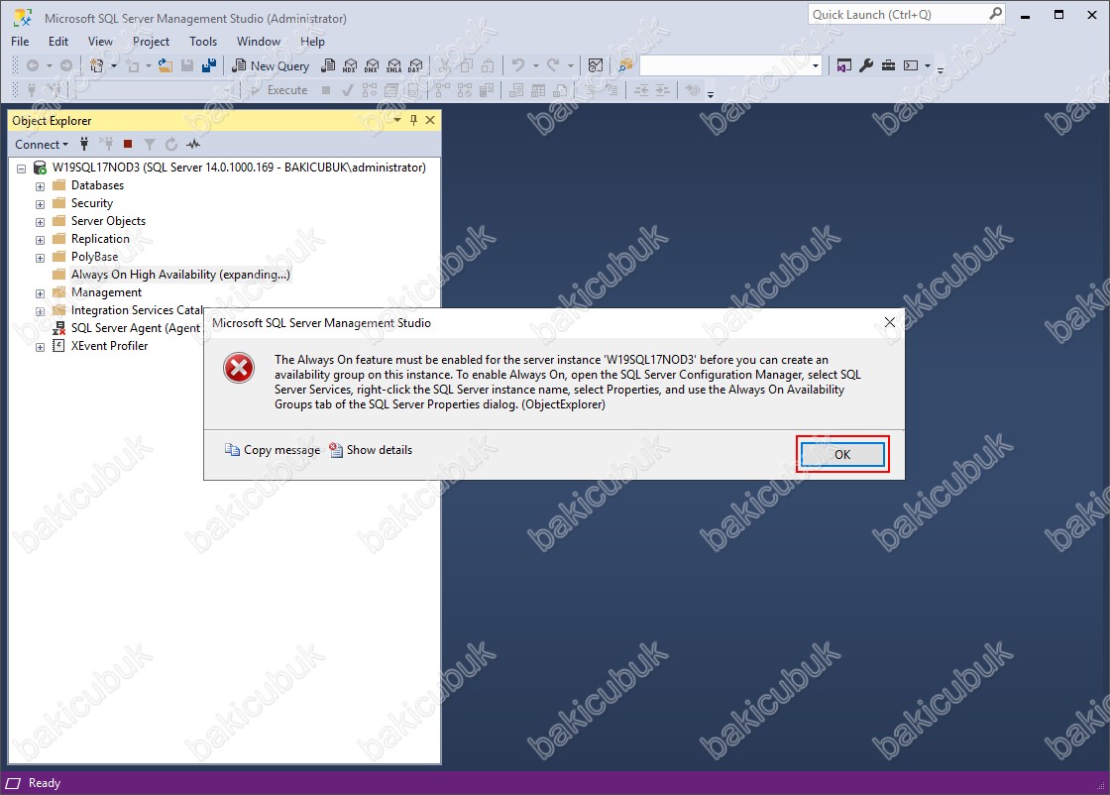Open the View menu
This screenshot has height=795, width=1110.
[100, 41]
